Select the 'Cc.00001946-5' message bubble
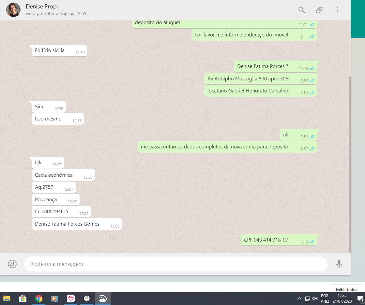The width and height of the screenshot is (365, 305). coord(61,212)
